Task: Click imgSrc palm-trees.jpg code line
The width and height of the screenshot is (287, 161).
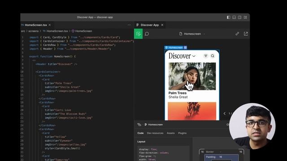Action: point(69,91)
